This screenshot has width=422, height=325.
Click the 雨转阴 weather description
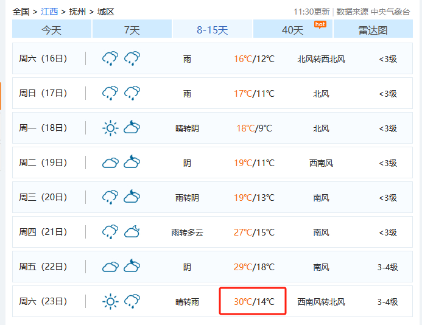point(188,198)
